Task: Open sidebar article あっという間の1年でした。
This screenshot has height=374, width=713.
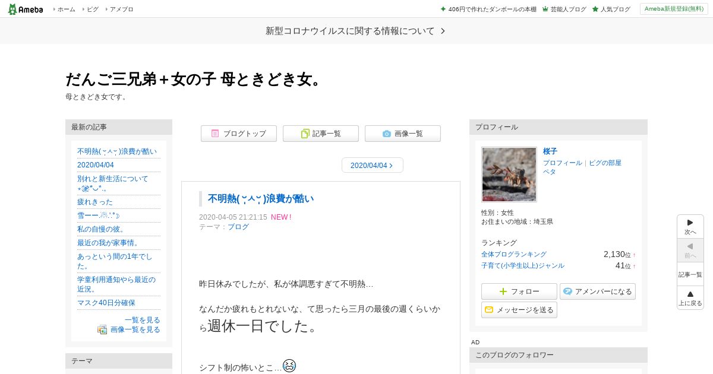Action: coord(115,261)
